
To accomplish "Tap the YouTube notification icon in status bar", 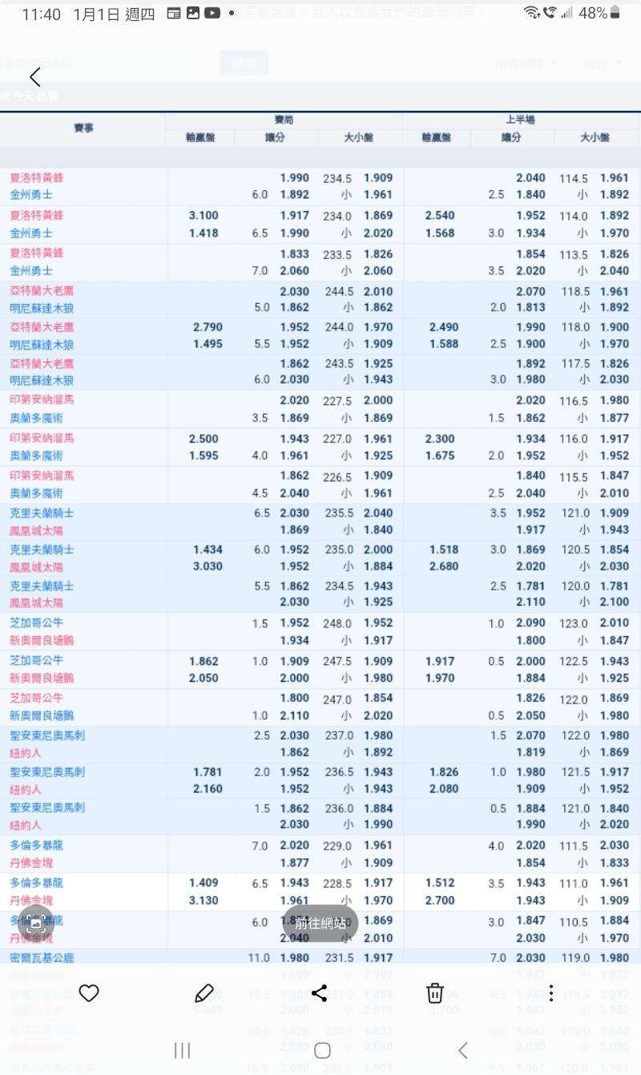I will pos(212,14).
